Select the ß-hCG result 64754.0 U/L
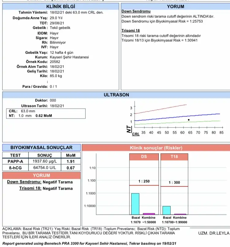 point(44,168)
